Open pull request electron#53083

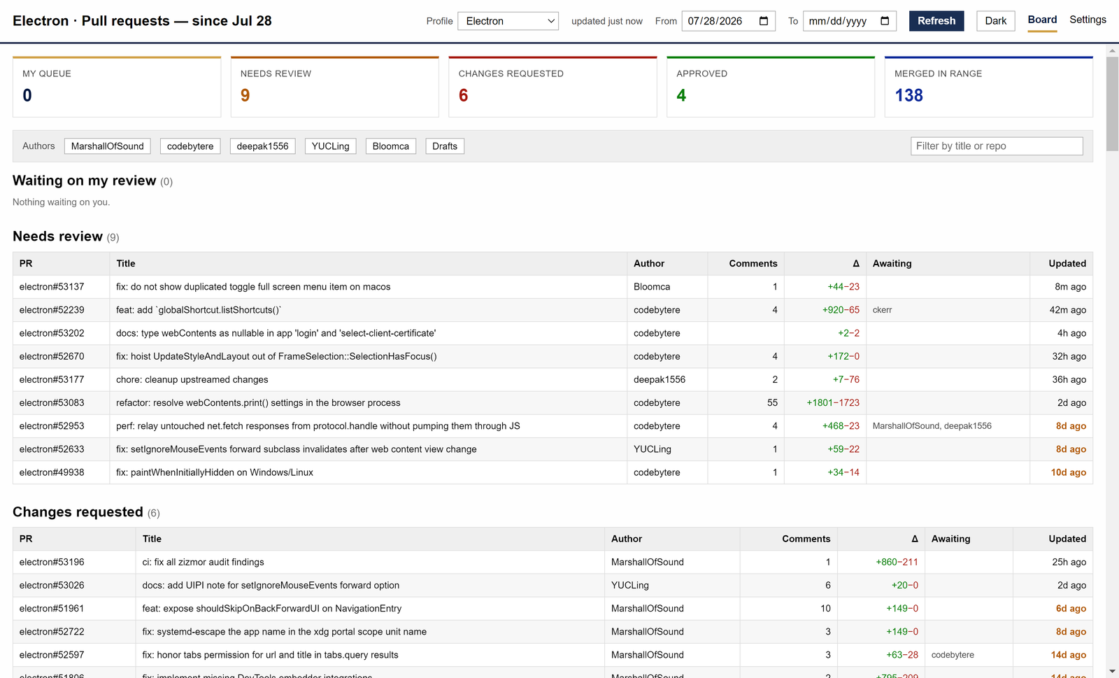pos(52,403)
